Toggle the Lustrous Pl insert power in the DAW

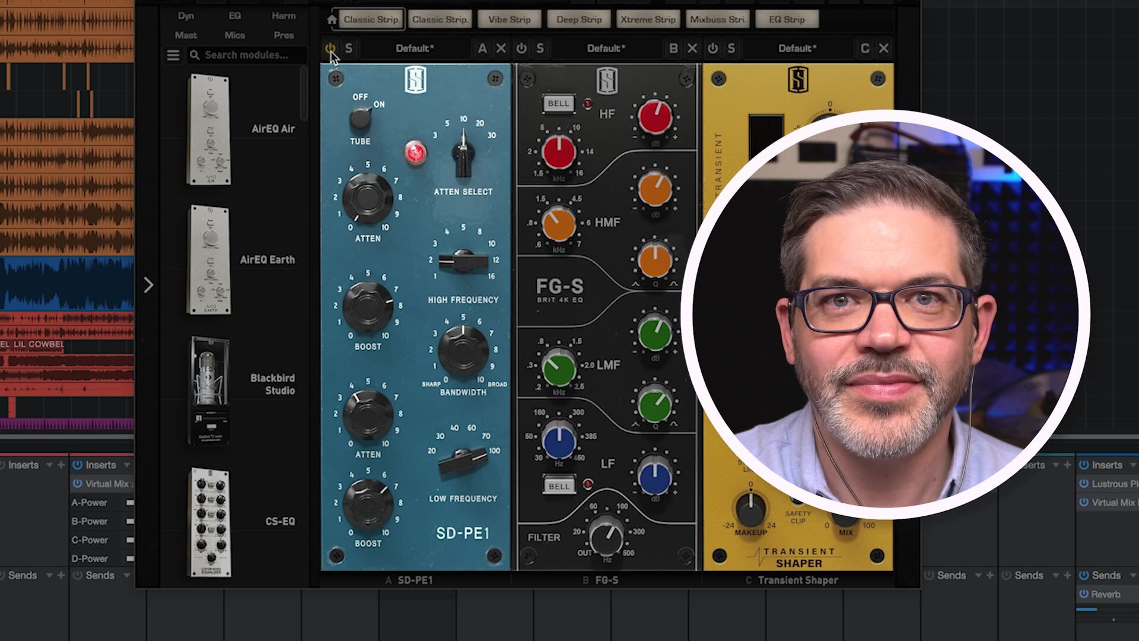pyautogui.click(x=1084, y=484)
